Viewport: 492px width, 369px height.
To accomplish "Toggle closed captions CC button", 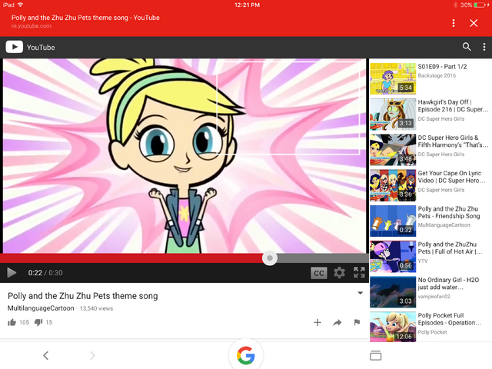I will click(x=319, y=273).
